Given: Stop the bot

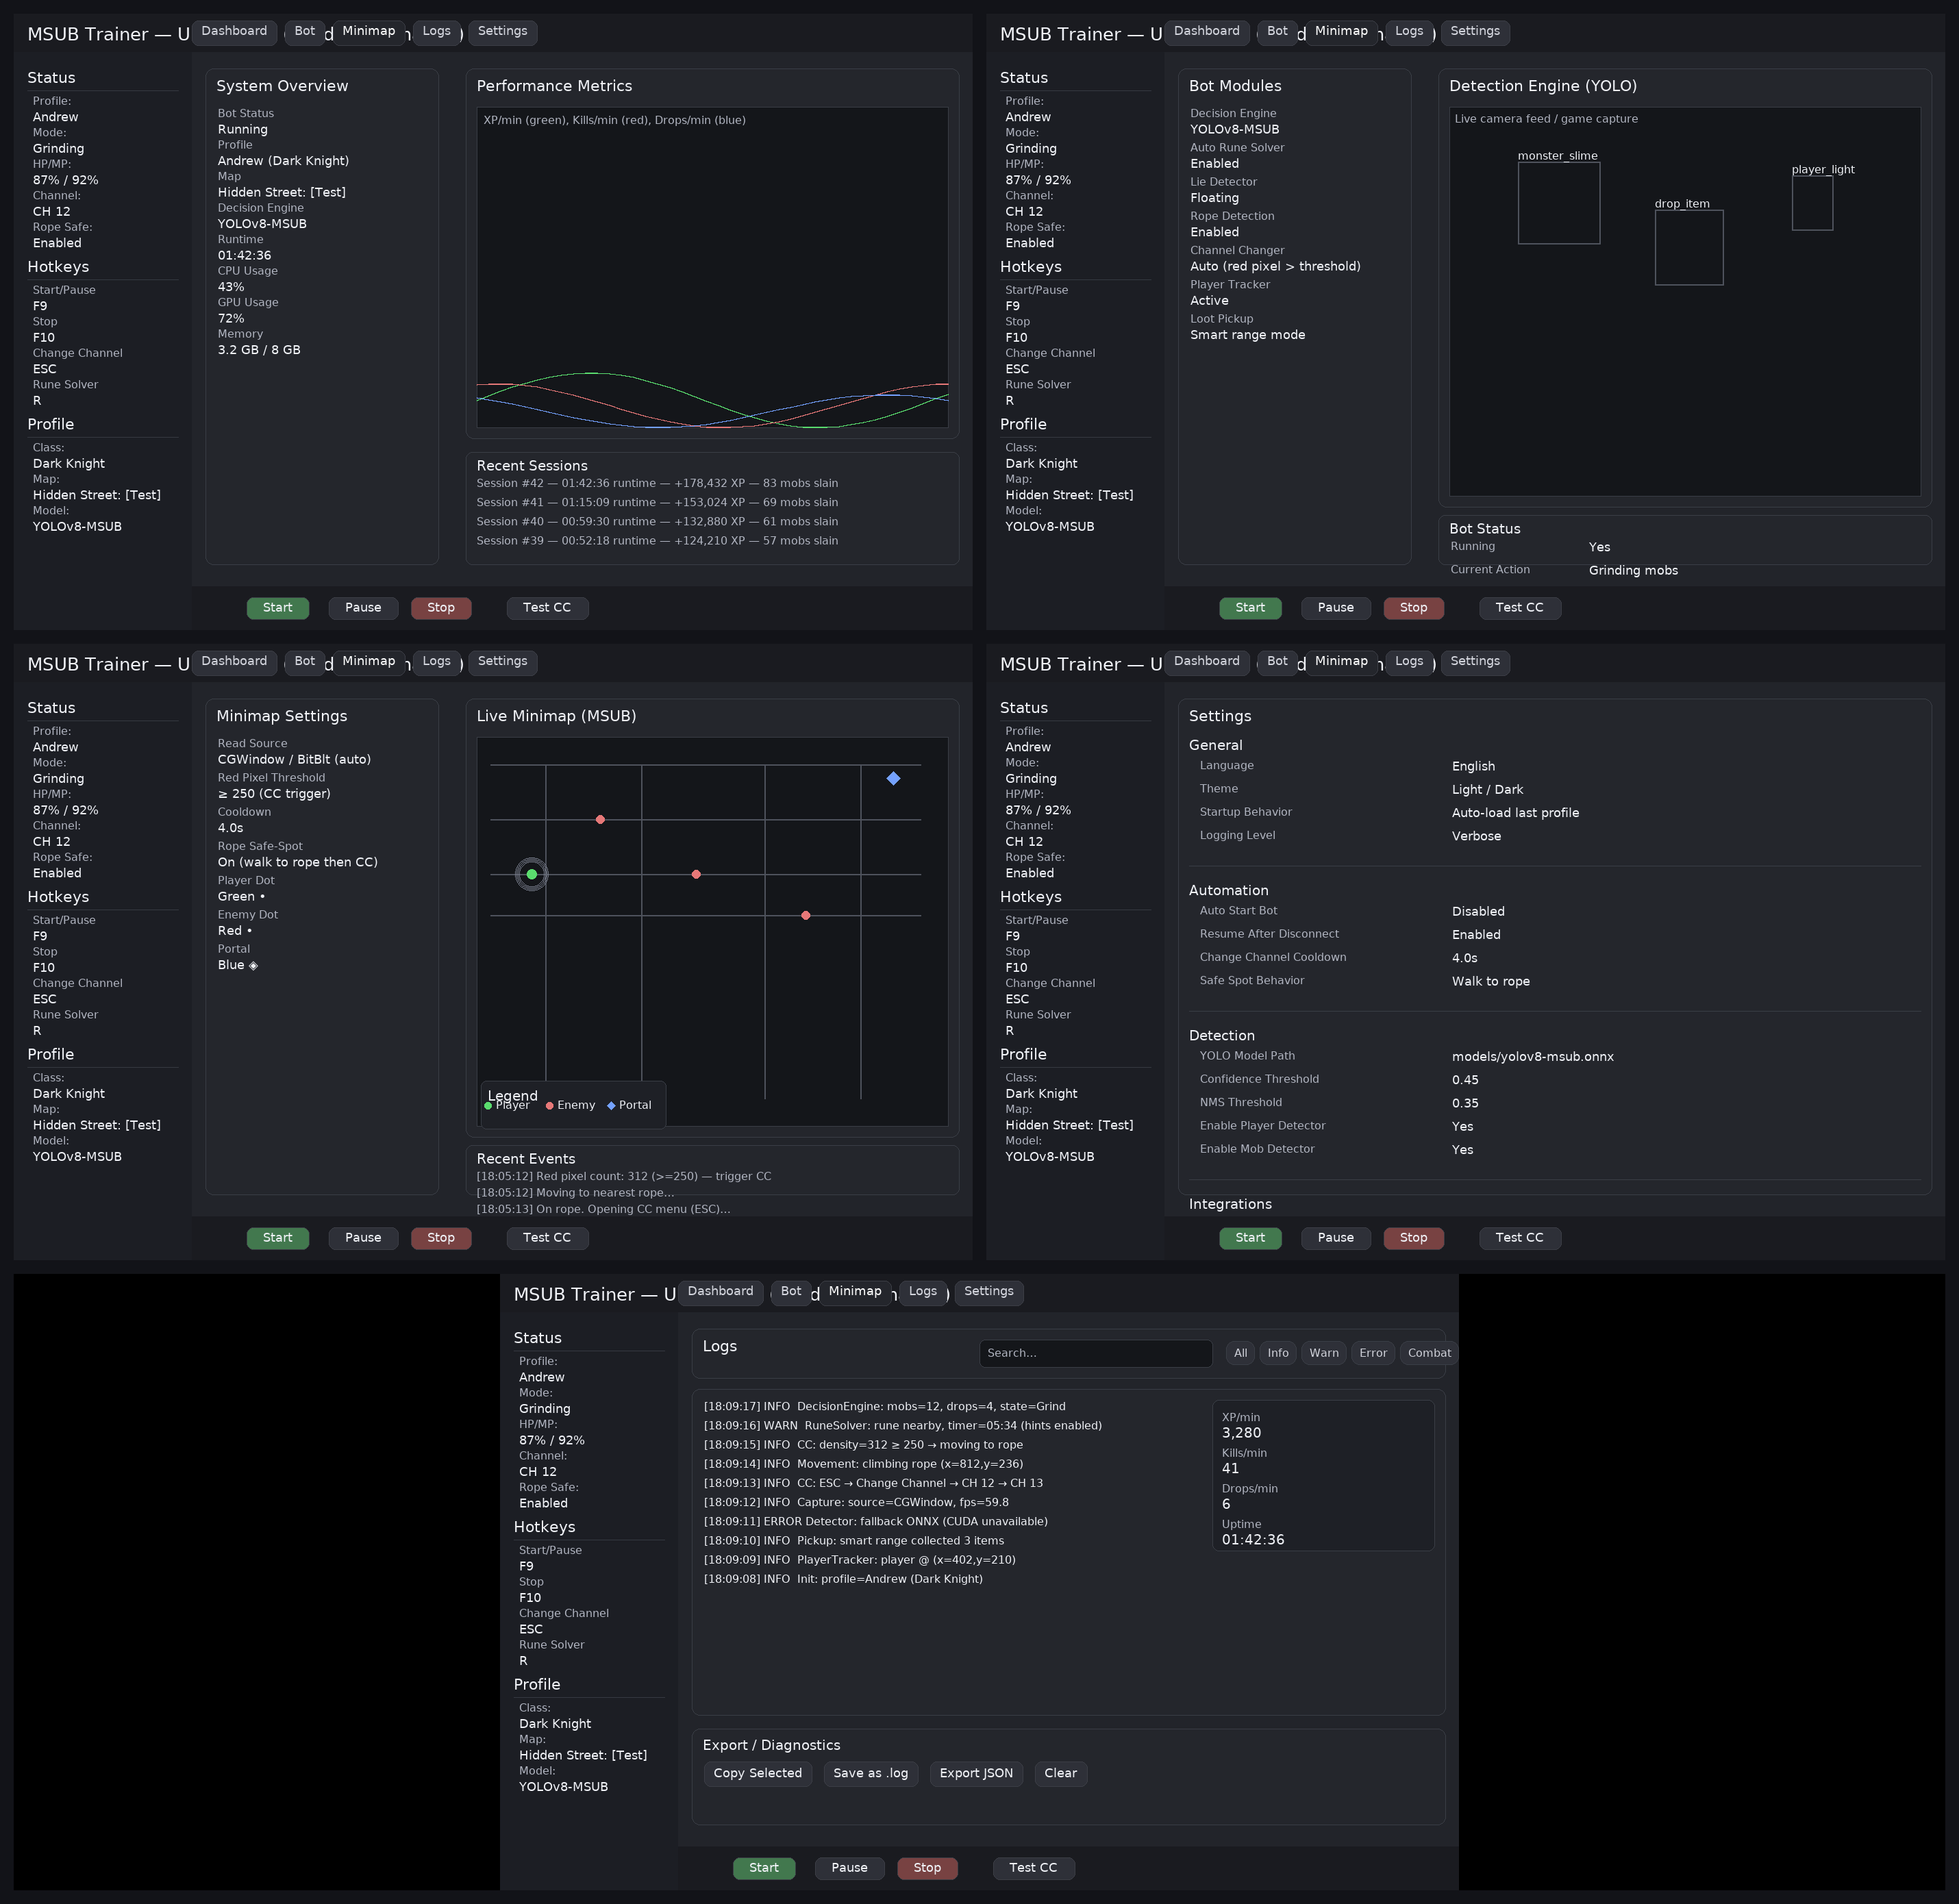Looking at the screenshot, I should pos(926,1867).
